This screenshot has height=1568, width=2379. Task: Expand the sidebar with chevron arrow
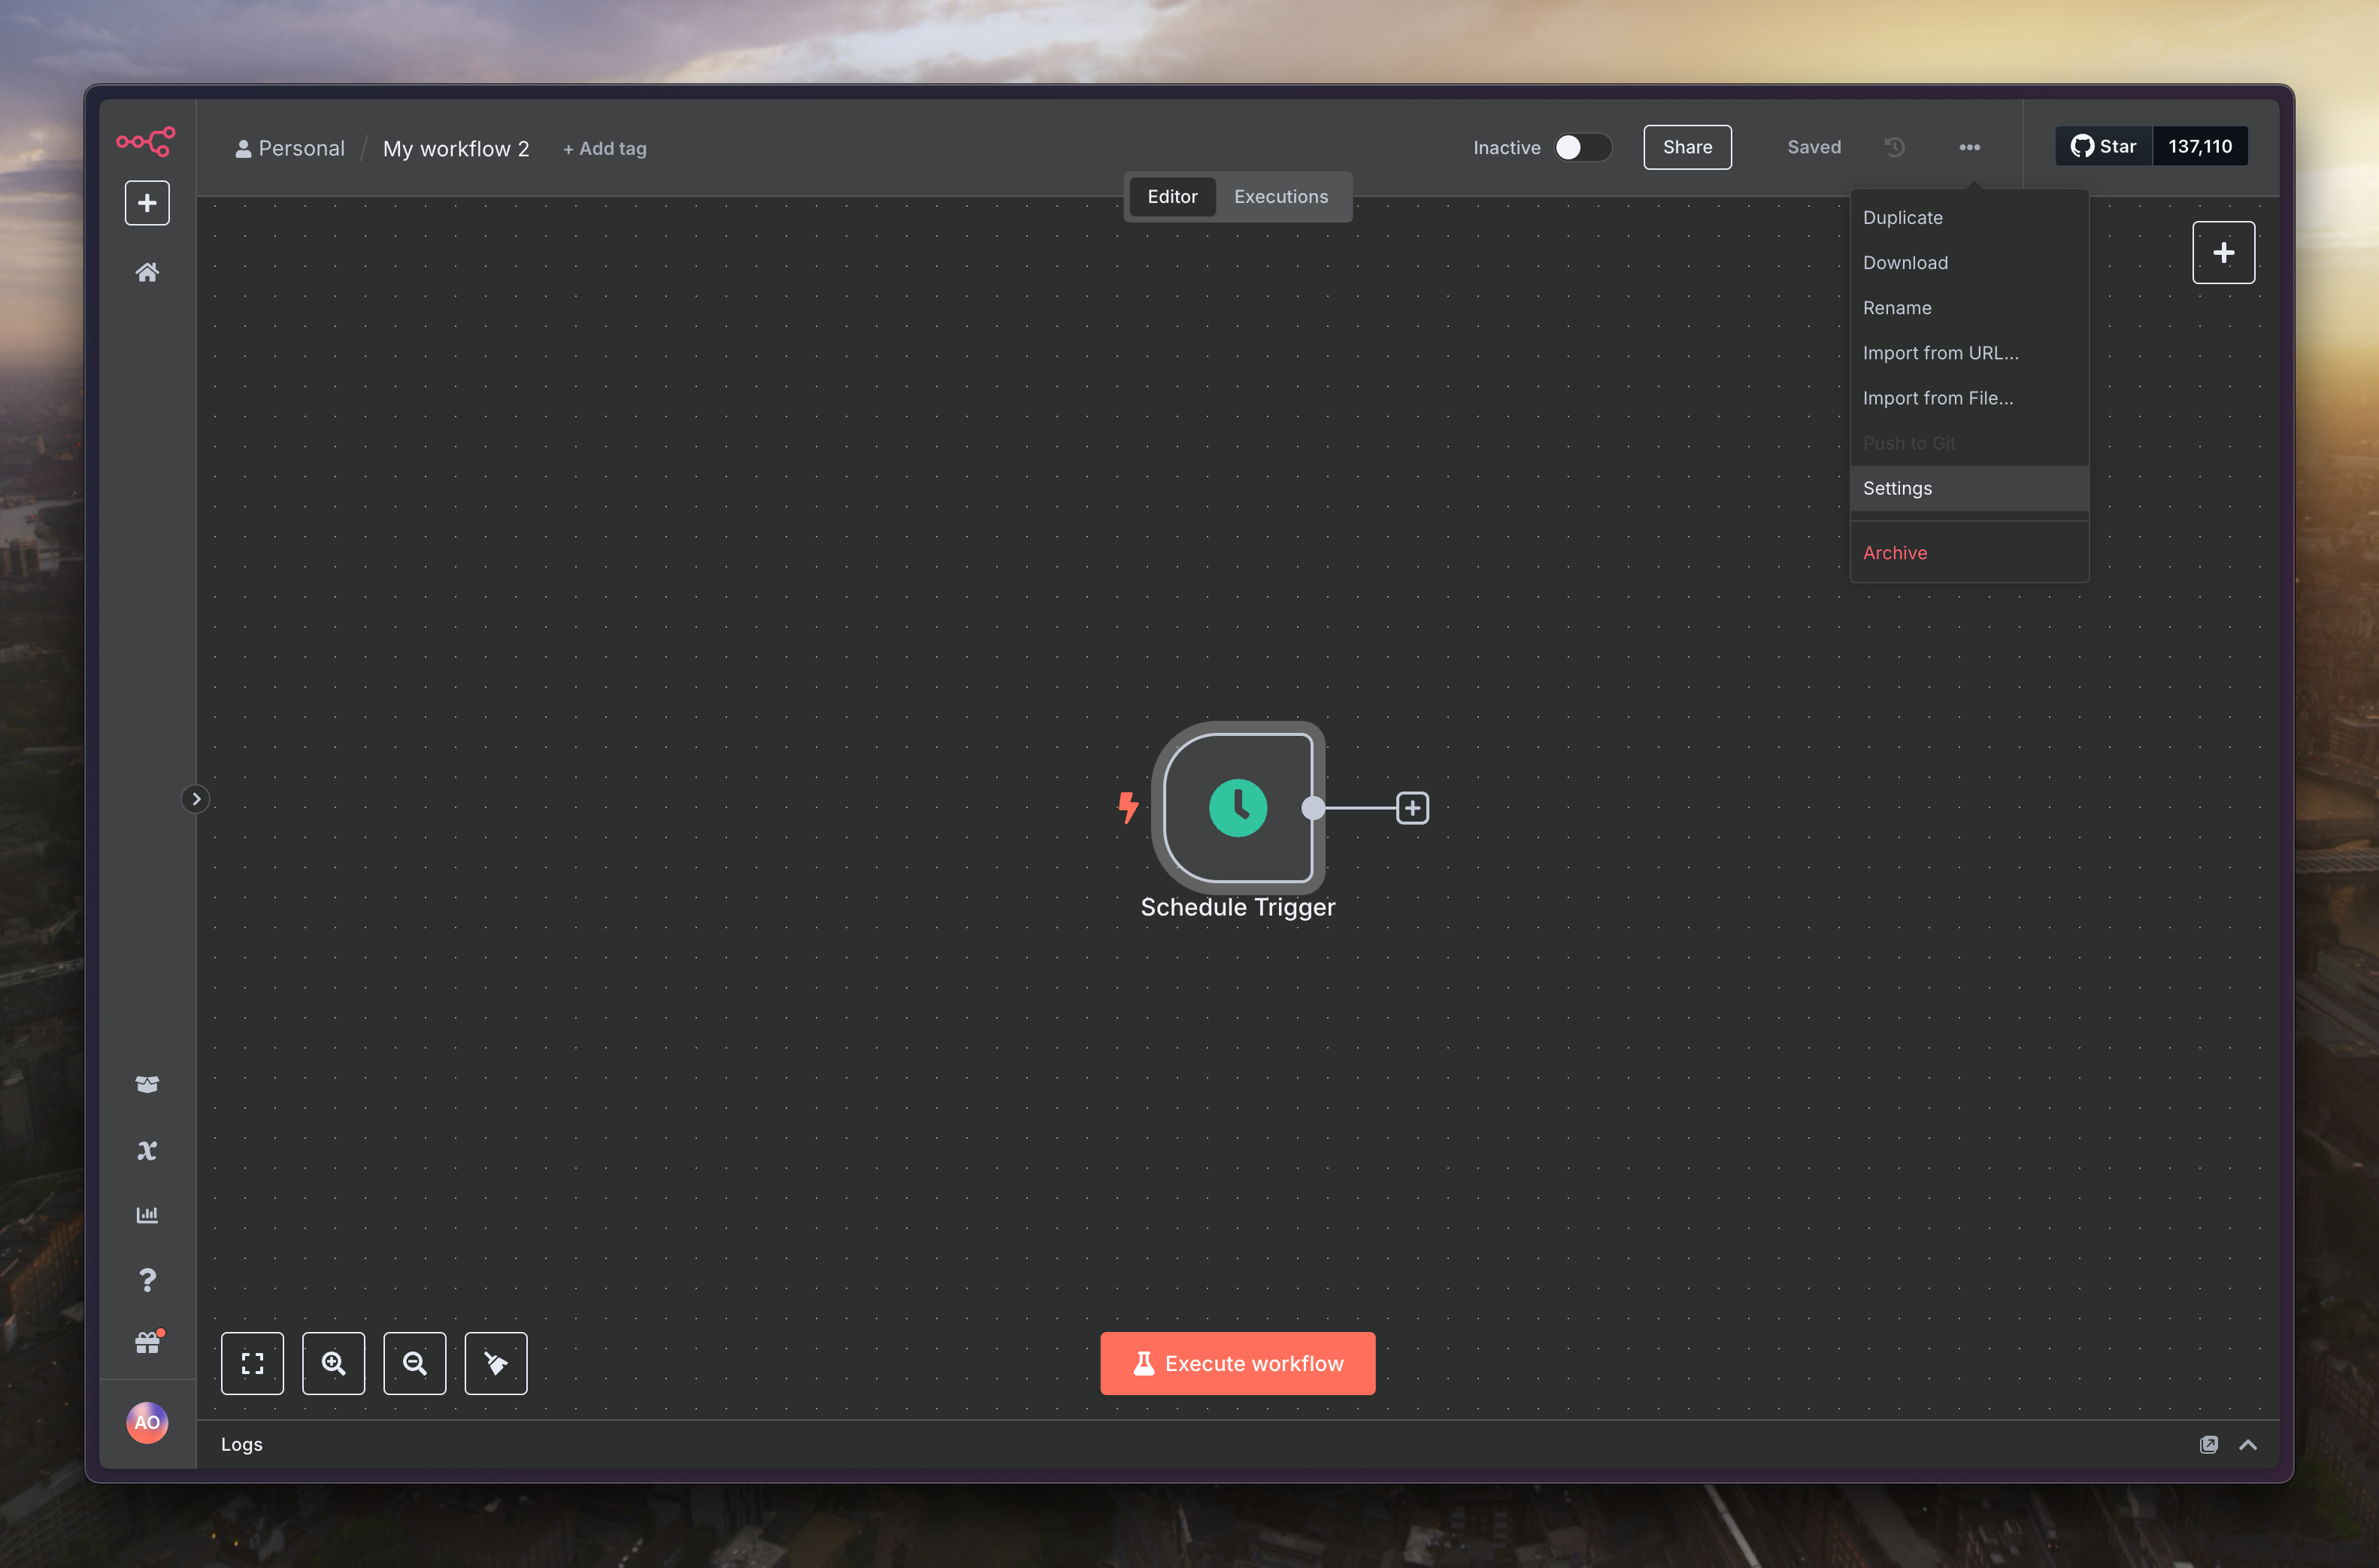click(x=196, y=799)
